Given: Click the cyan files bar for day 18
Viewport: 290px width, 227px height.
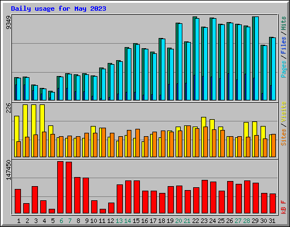Looking at the screenshot, I should tap(163, 69).
